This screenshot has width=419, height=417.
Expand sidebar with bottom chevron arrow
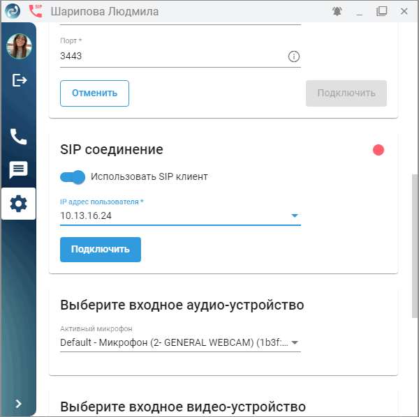18,404
